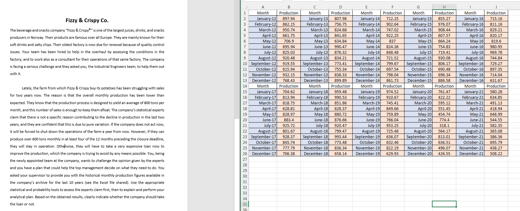Select column E header

click(366, 7)
